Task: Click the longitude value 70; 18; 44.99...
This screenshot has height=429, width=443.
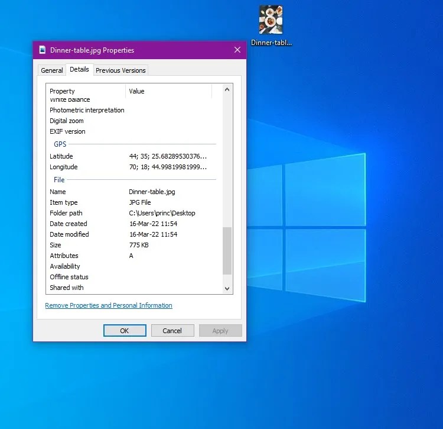Action: [168, 167]
